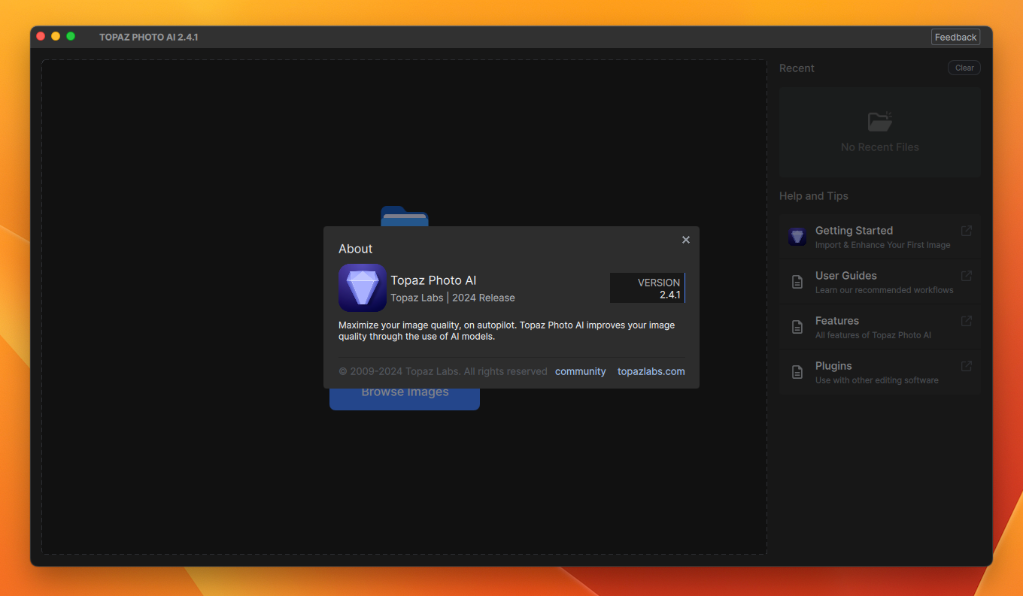Screen dimensions: 1023x596
Task: Click 'Learn our recommended workflows' subtitle
Action: click(x=885, y=290)
